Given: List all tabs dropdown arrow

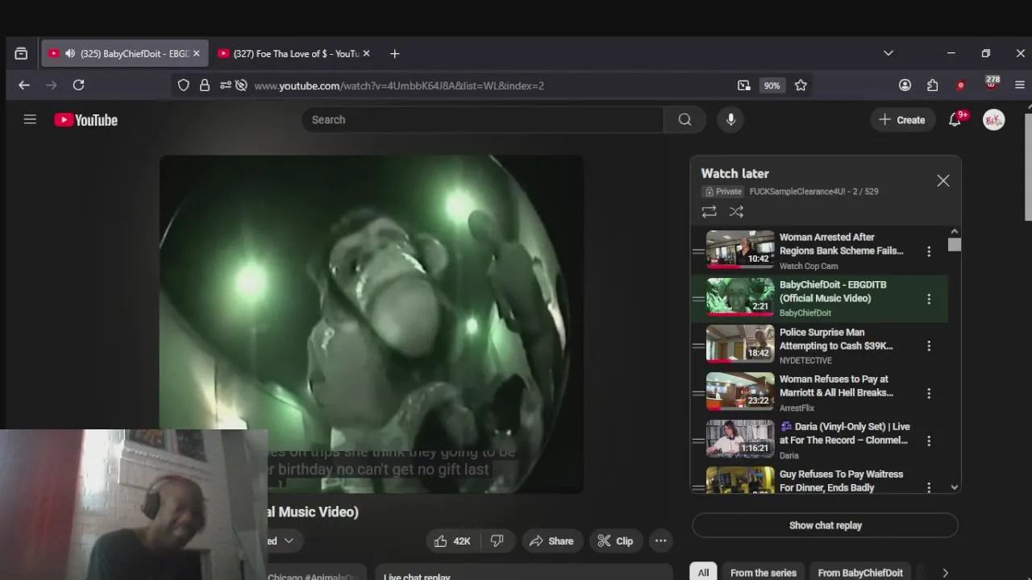Looking at the screenshot, I should click(x=888, y=53).
